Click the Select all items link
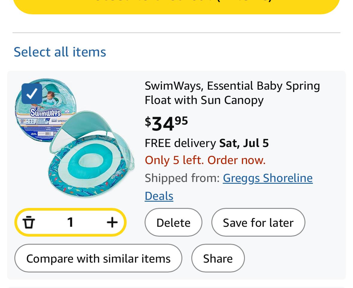 click(x=60, y=52)
